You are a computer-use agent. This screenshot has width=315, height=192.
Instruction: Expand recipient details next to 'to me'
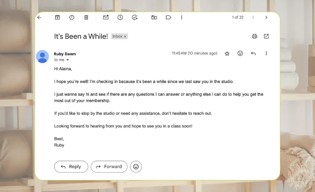coord(68,60)
